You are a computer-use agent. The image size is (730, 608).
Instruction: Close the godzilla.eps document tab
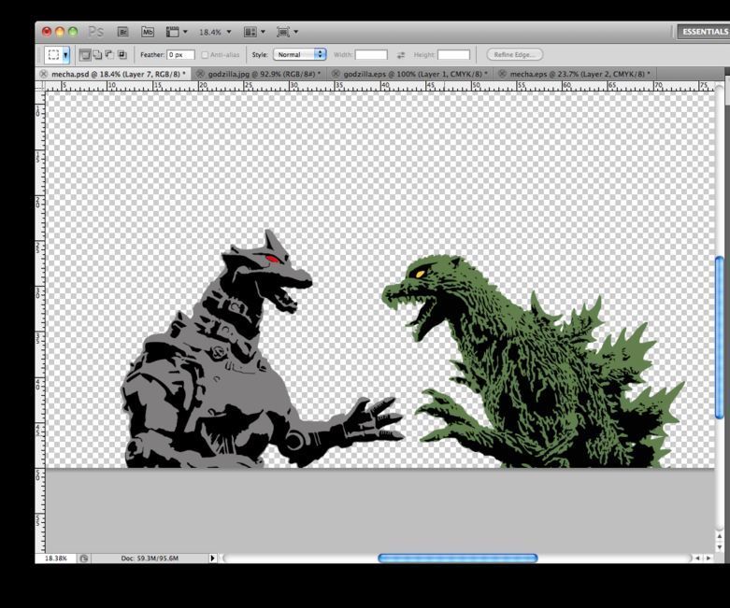point(336,74)
